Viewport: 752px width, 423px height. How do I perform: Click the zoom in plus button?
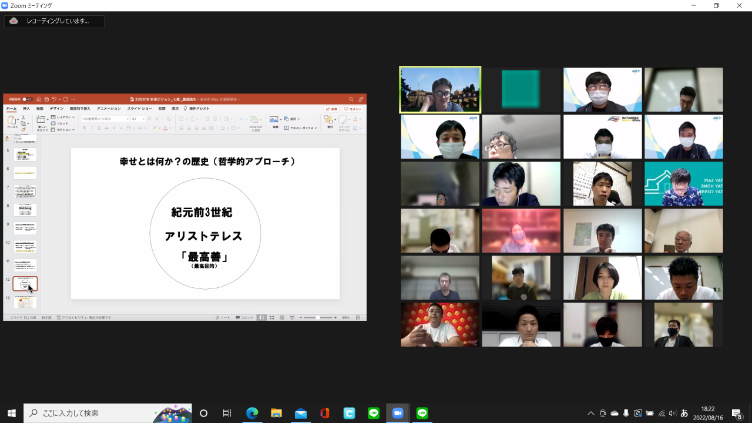tap(335, 317)
